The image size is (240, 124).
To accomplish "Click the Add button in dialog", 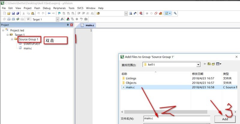I will tap(225, 119).
